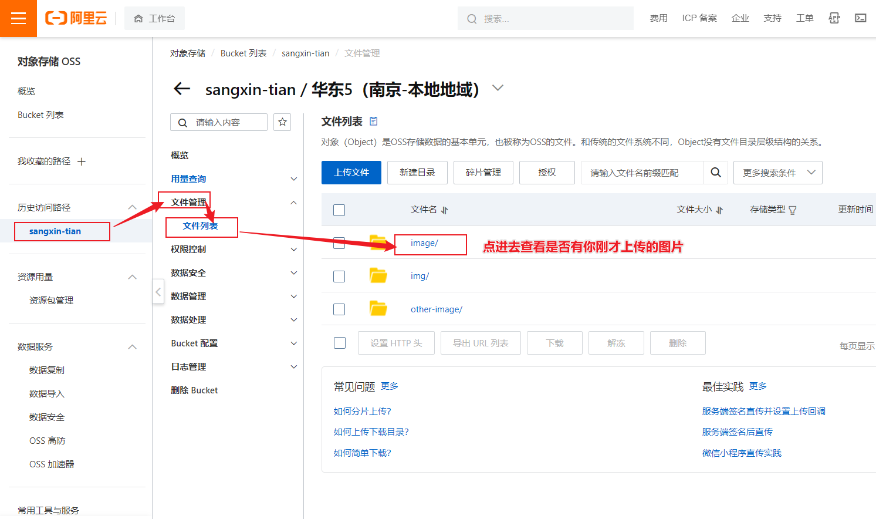
Task: Click the search magnifier for filename prefix
Action: (716, 172)
